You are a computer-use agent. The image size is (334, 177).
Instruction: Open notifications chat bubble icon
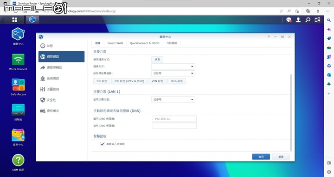click(x=289, y=20)
